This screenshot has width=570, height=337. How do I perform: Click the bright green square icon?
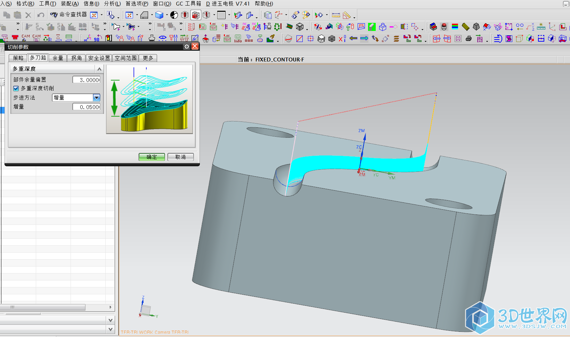[372, 26]
